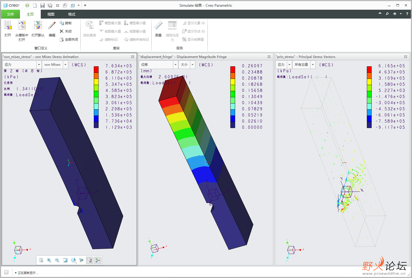The image size is (412, 278).
Task: Click Copy (复制) in window definition group
Action: (x=66, y=23)
